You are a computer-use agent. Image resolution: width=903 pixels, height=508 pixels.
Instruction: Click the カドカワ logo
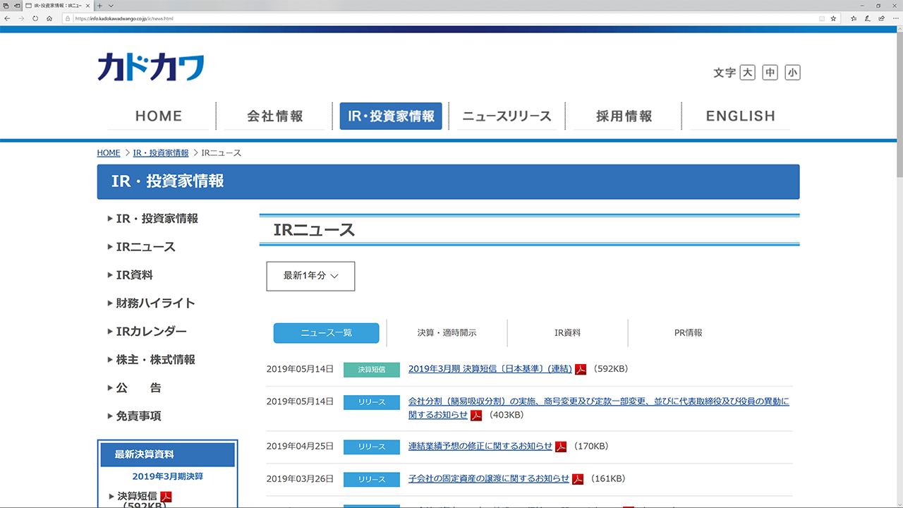[x=151, y=67]
